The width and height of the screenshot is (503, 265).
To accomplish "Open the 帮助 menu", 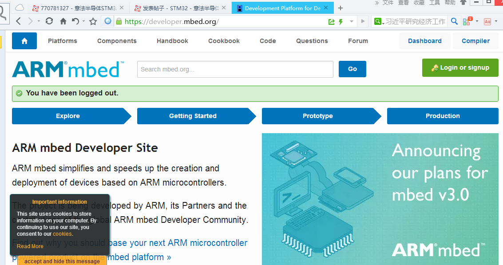I will click(x=450, y=3).
